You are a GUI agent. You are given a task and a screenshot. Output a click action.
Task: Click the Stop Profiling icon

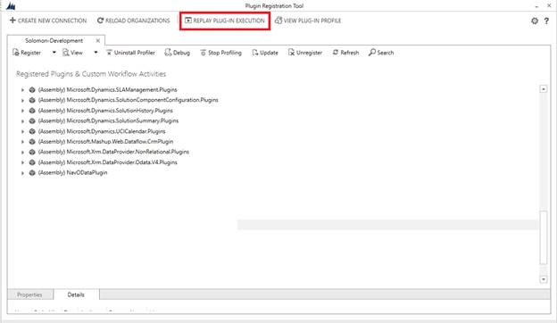pyautogui.click(x=204, y=53)
